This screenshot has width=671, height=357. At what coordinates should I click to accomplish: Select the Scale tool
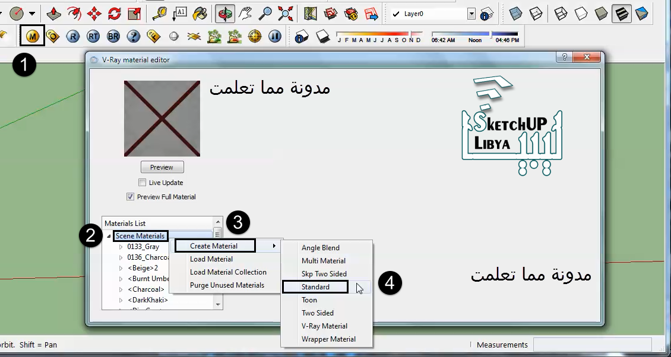(134, 14)
